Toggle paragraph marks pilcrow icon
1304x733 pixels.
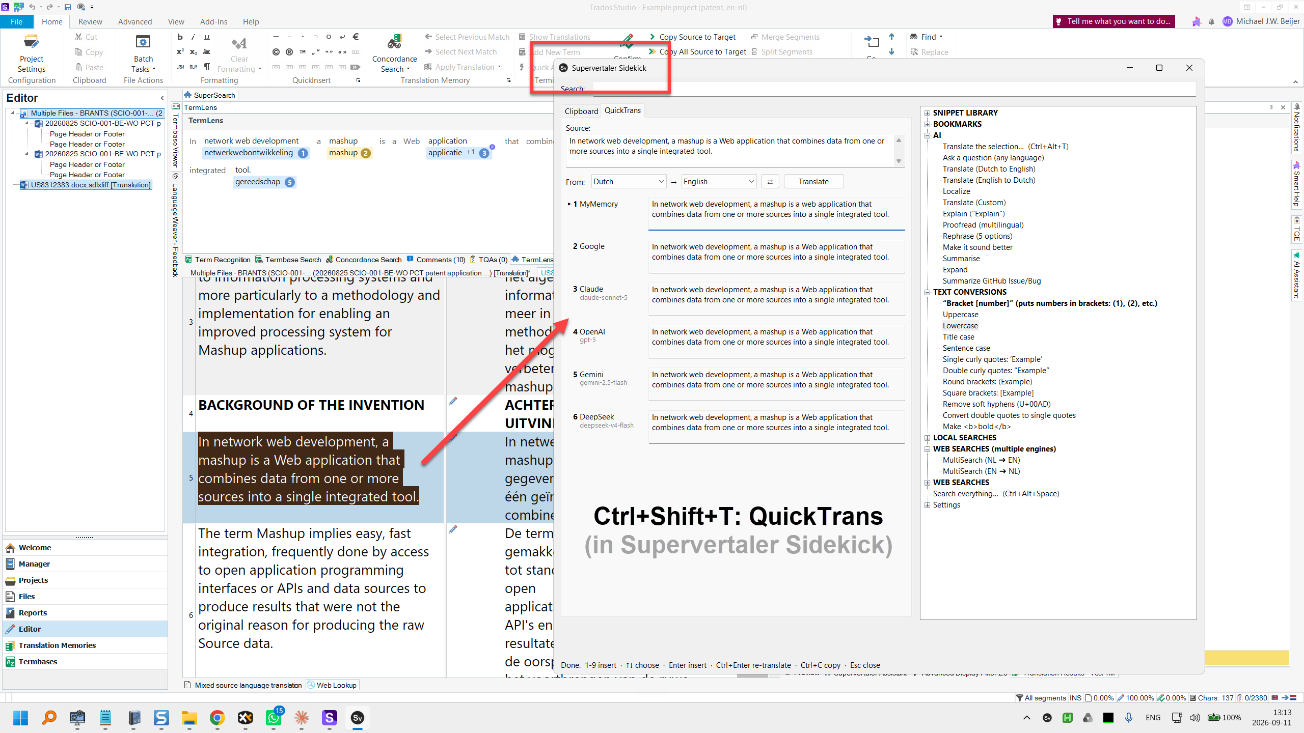[x=206, y=67]
